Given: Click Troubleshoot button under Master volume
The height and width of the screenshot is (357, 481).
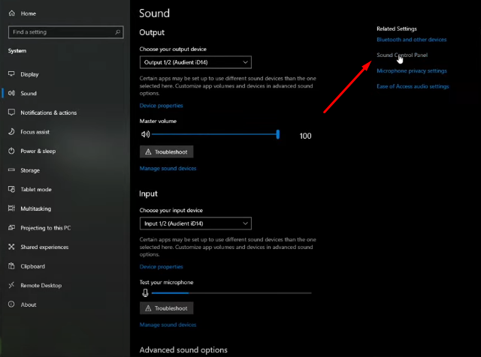Looking at the screenshot, I should tap(167, 151).
